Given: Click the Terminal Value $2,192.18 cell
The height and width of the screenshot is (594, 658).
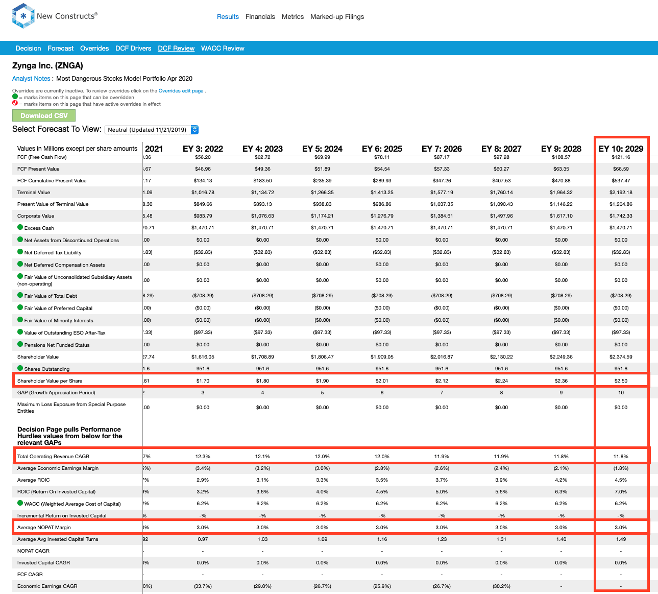Looking at the screenshot, I should [621, 193].
